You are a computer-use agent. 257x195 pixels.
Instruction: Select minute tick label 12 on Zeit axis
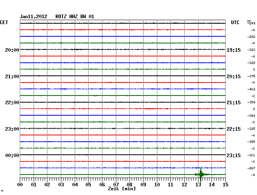coord(184,185)
